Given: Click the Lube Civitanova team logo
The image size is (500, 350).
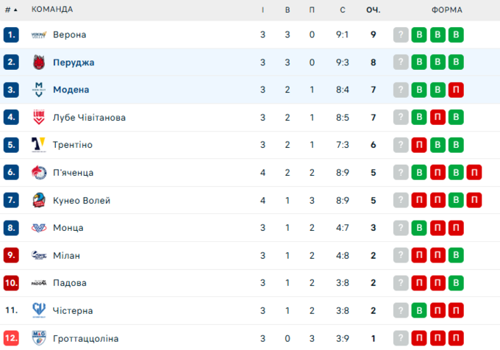Looking at the screenshot, I should (x=39, y=118).
